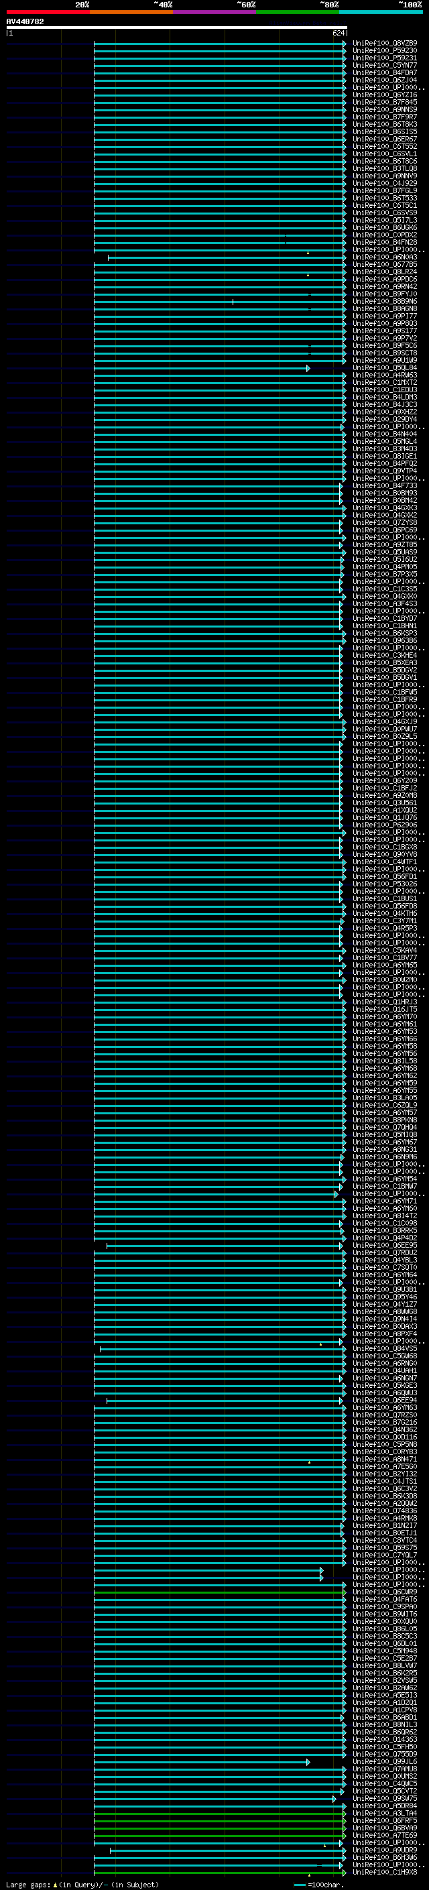The width and height of the screenshot is (429, 1890).
Task: Click label UniRef100_Q1HRJ3
Action: (x=385, y=1002)
